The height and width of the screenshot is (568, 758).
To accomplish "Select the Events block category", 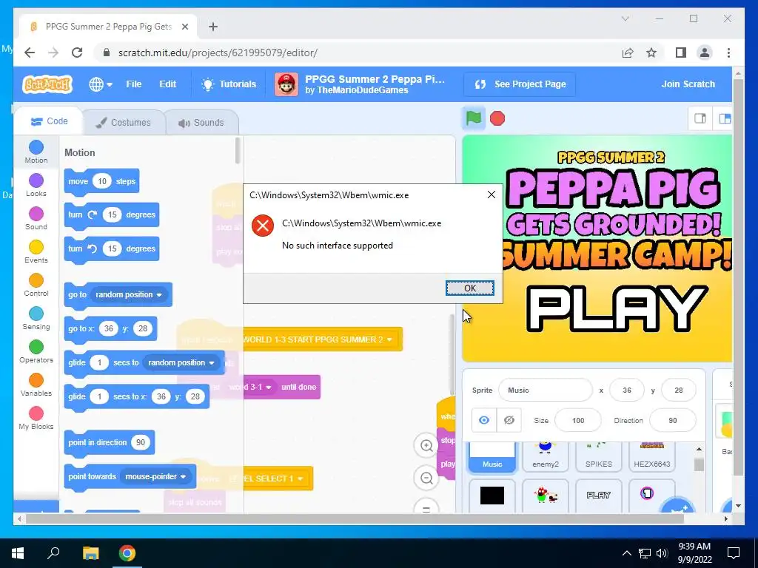I will (x=36, y=252).
